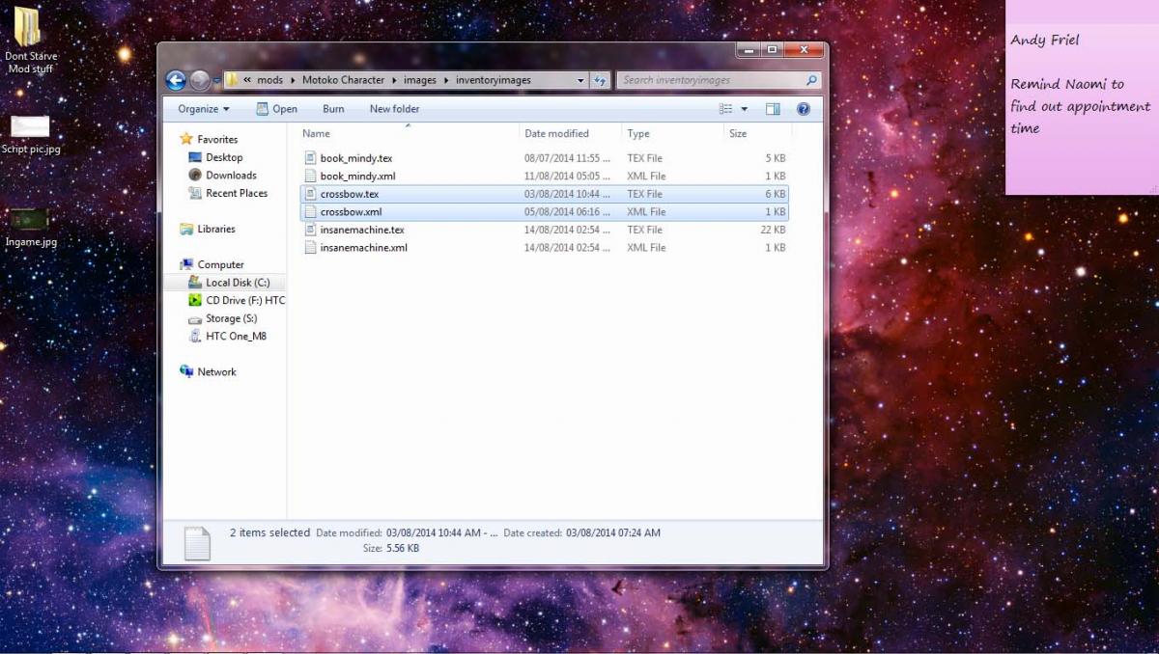Open the view options dropdown arrow
1159x654 pixels.
click(745, 109)
